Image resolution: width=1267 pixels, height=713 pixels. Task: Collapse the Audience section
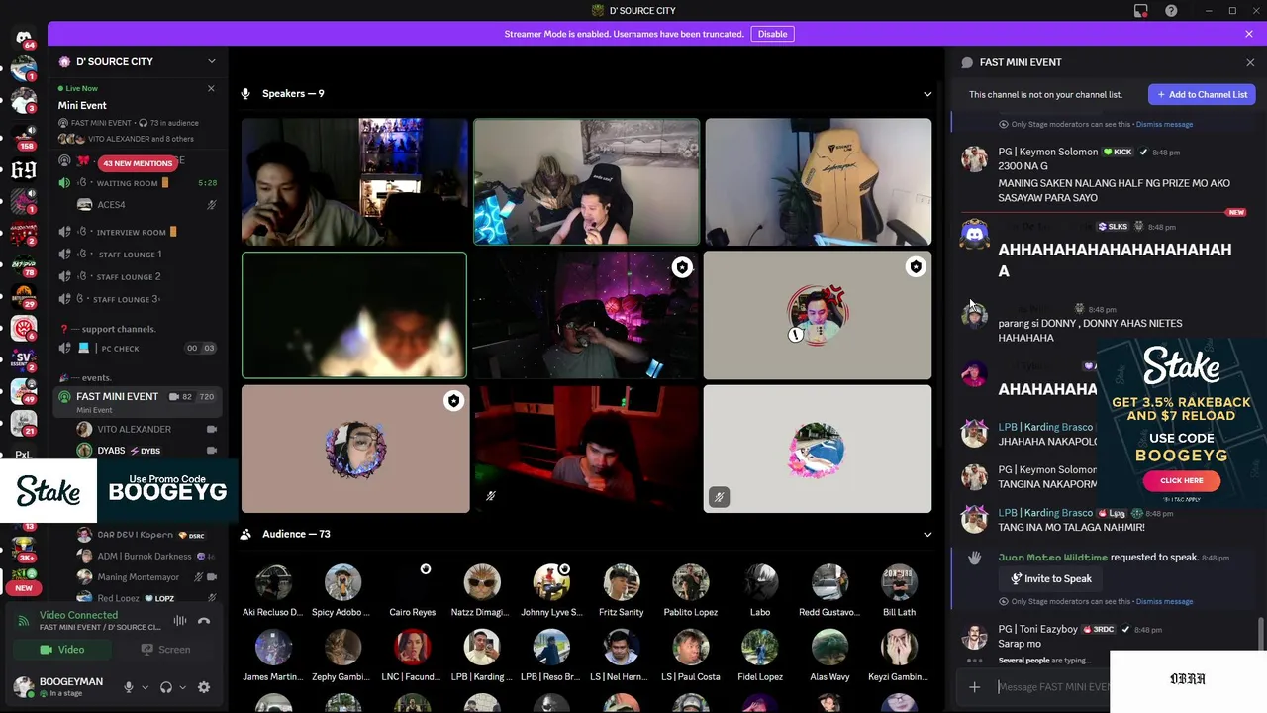pyautogui.click(x=927, y=534)
